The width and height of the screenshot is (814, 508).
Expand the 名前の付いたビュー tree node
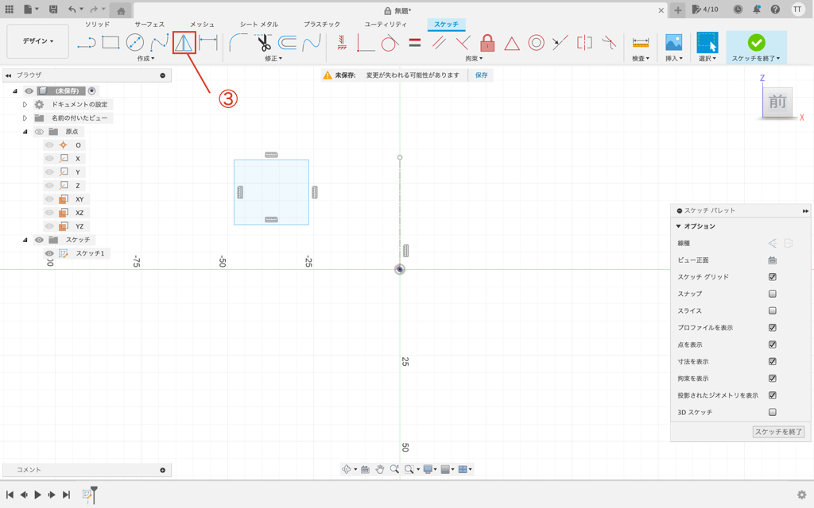pos(25,118)
